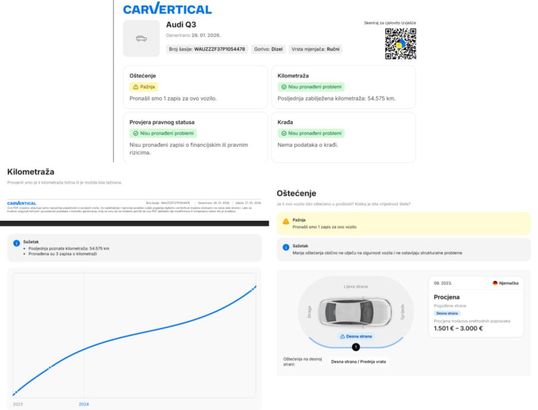Click the Procjena card title
This screenshot has height=410, width=538.
446,297
